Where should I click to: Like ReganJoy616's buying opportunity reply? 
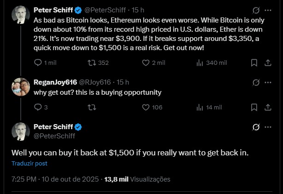coord(146,107)
